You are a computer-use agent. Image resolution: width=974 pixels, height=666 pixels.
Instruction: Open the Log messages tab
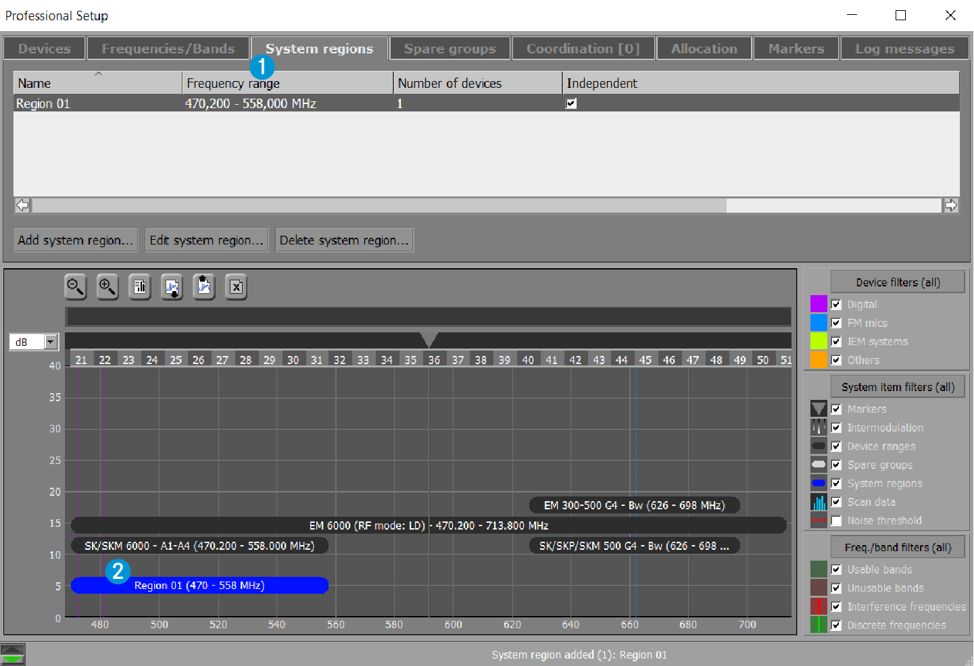905,49
